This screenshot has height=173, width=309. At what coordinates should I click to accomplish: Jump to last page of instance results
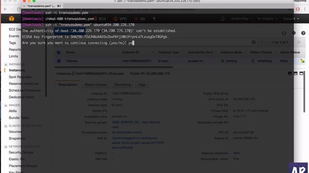[x=298, y=42]
